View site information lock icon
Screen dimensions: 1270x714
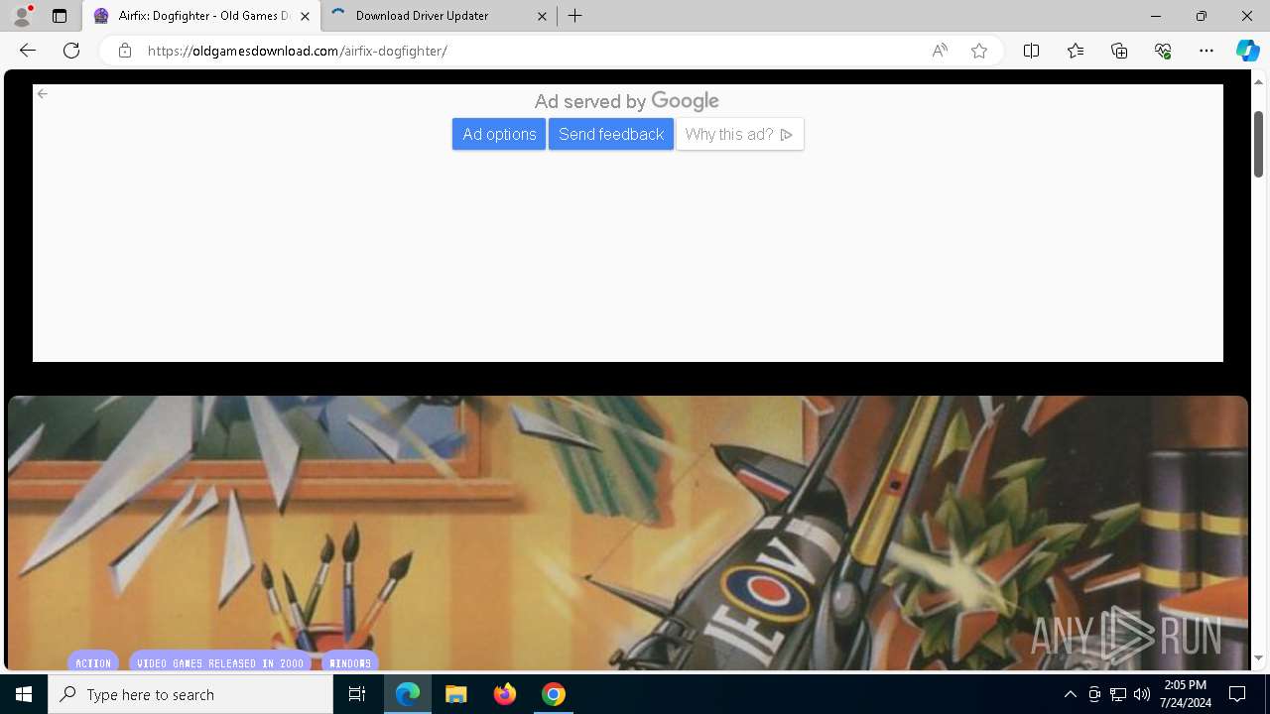point(125,51)
